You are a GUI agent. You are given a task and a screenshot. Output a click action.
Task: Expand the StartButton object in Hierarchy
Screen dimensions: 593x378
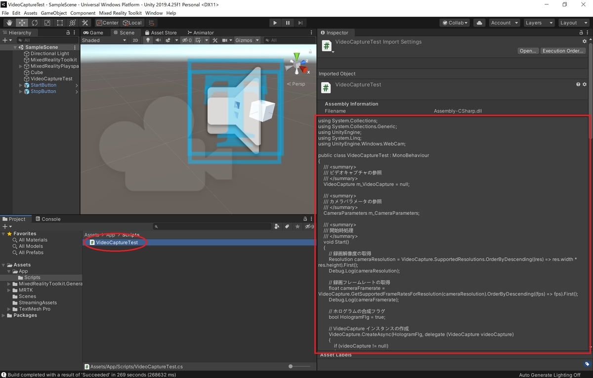coord(21,85)
